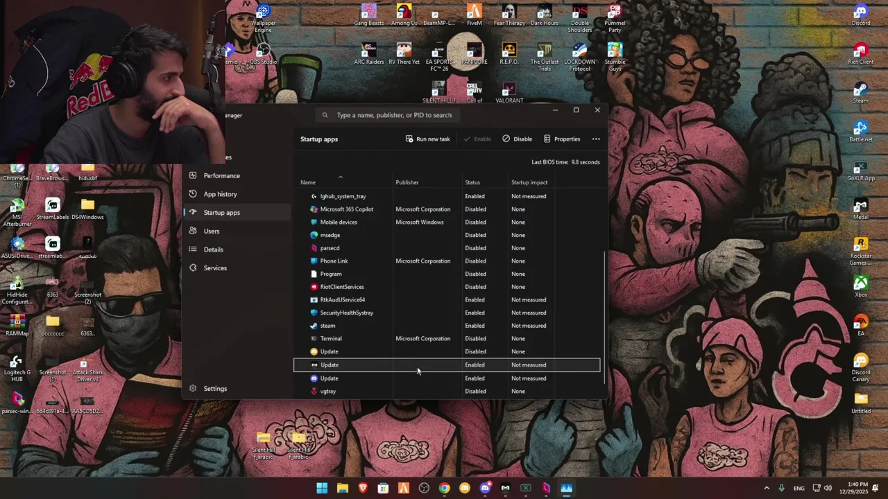The image size is (888, 499).
Task: Select the Mobile devices startup row
Action: (x=447, y=222)
